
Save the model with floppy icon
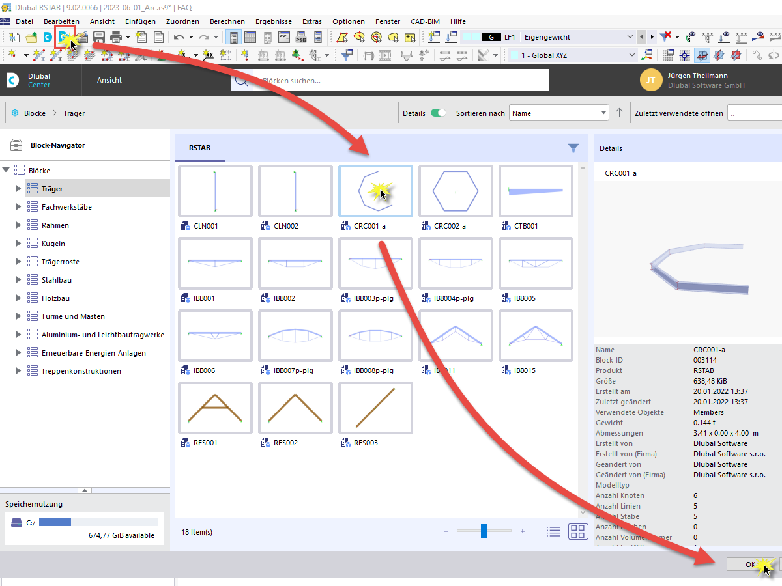pyautogui.click(x=98, y=37)
